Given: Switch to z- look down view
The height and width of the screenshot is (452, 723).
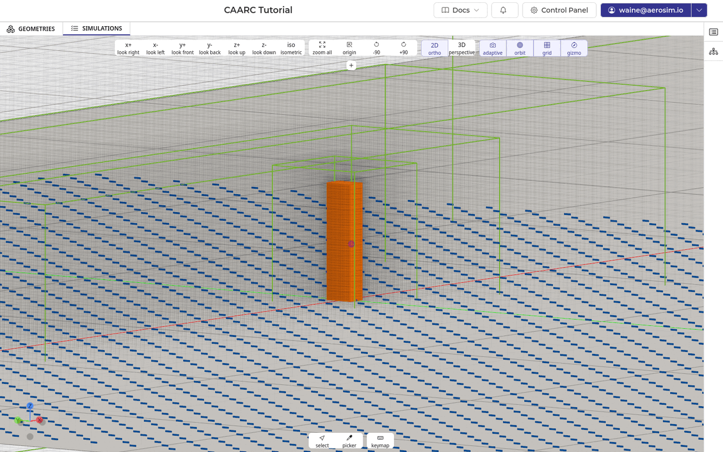Looking at the screenshot, I should (264, 48).
